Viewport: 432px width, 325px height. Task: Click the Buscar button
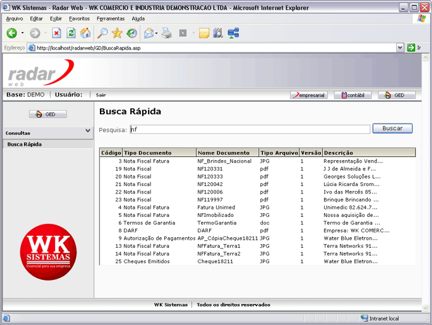pyautogui.click(x=393, y=129)
